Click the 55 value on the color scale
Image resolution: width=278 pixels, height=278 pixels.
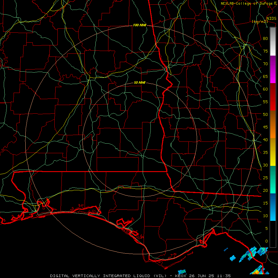coord(265,102)
